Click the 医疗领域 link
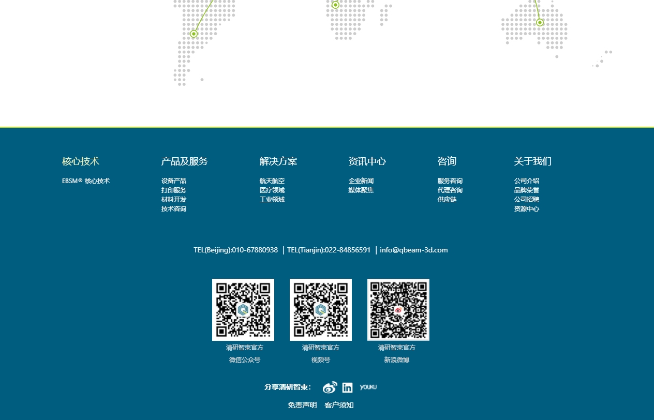The image size is (654, 420). coord(272,190)
